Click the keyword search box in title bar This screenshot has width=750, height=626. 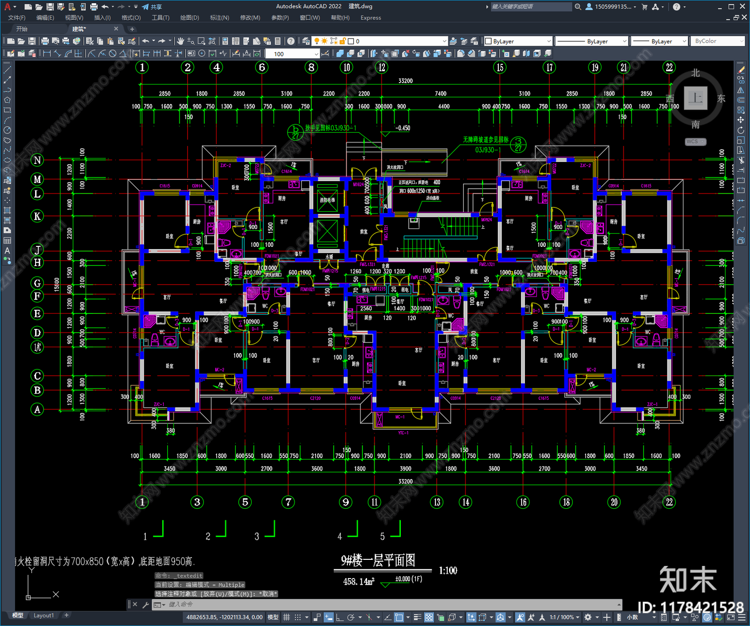pyautogui.click(x=531, y=7)
